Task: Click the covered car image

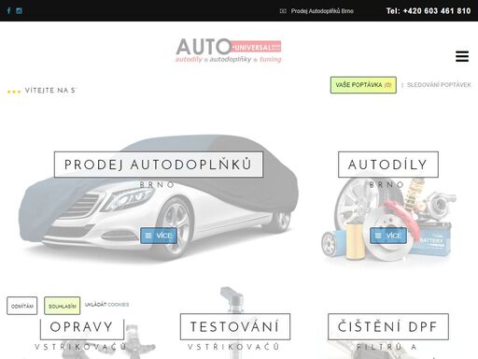Action: [158, 198]
